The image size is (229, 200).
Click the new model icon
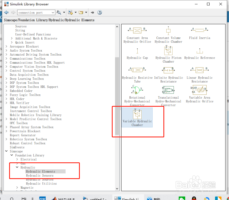(x=70, y=12)
